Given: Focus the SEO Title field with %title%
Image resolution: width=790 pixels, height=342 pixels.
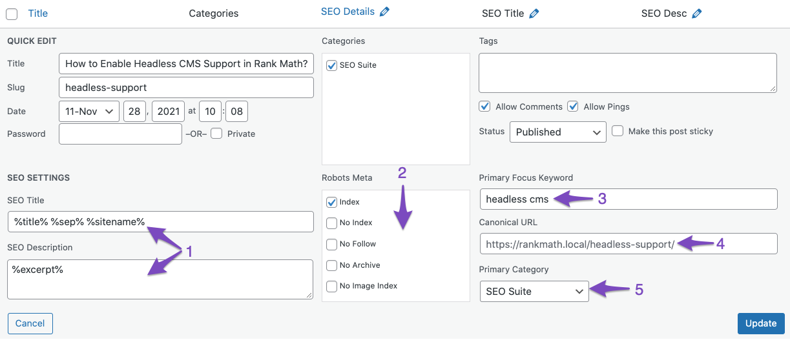Looking at the screenshot, I should [x=160, y=221].
